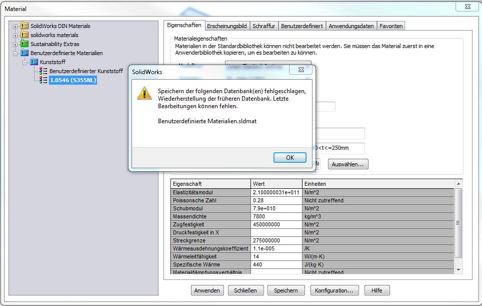Click the Hilfe button
This screenshot has width=482, height=306.
(x=377, y=290)
